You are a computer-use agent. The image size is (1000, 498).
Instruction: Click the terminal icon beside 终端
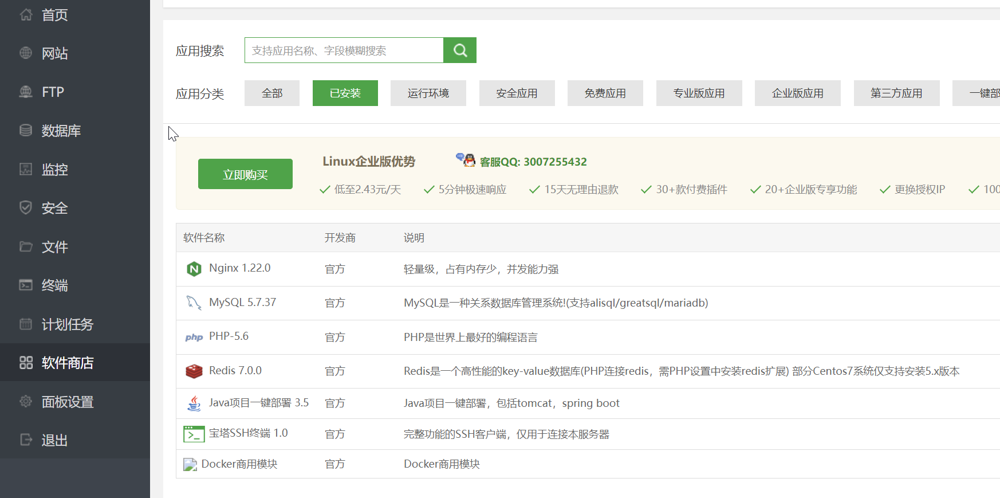26,285
